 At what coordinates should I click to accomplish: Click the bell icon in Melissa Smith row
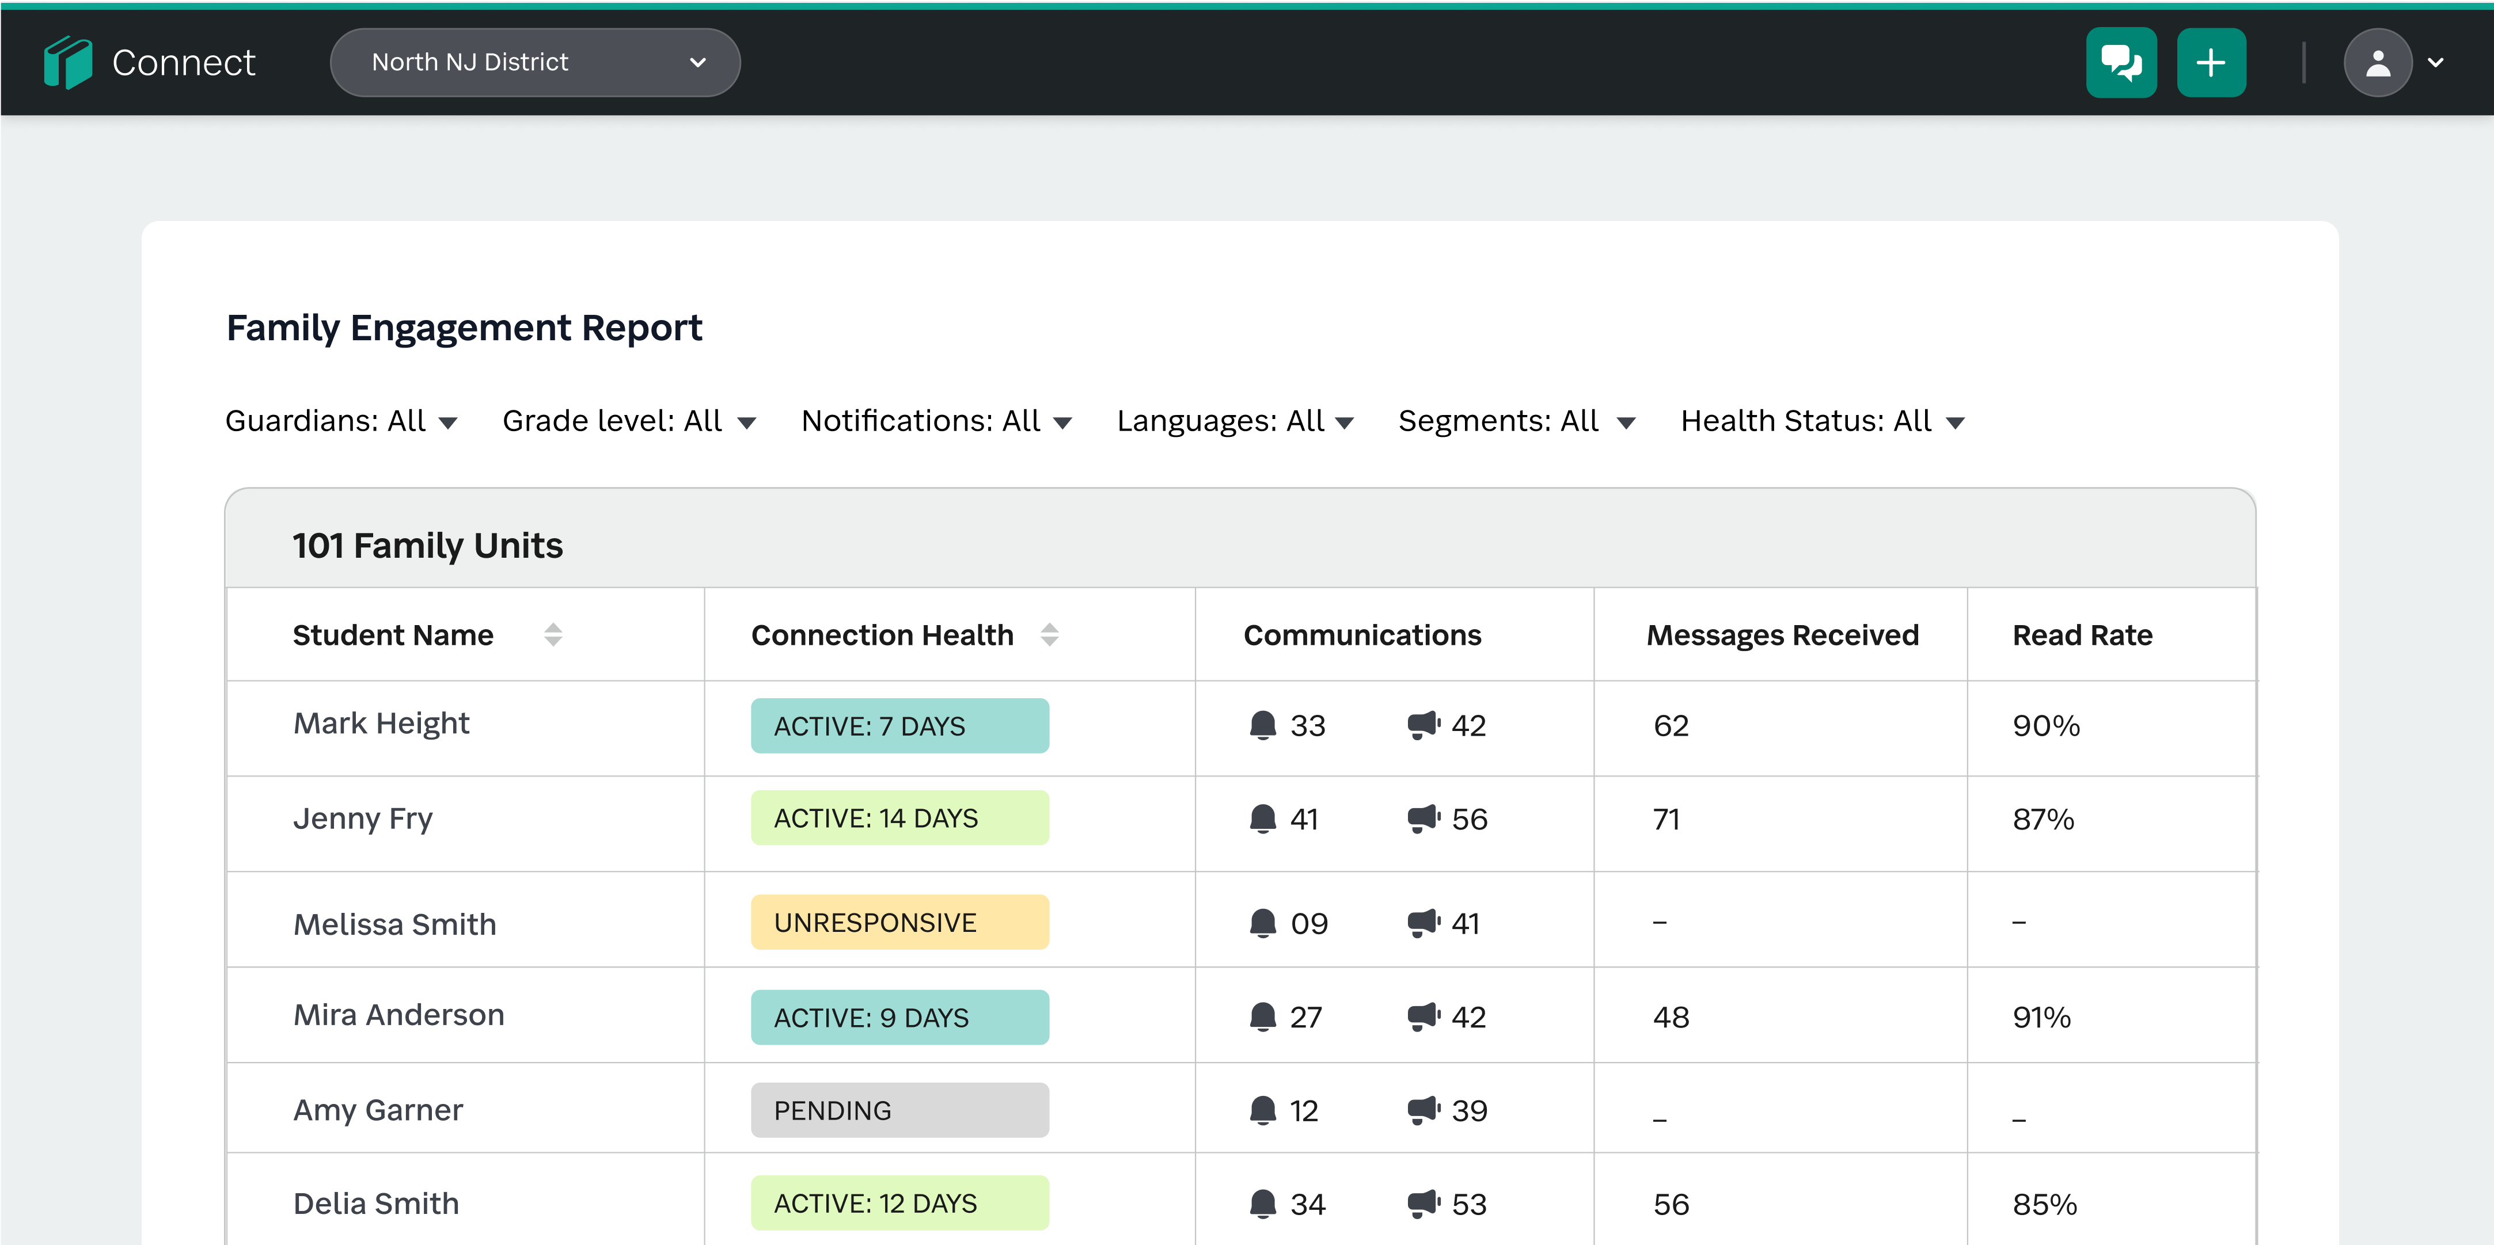1262,924
